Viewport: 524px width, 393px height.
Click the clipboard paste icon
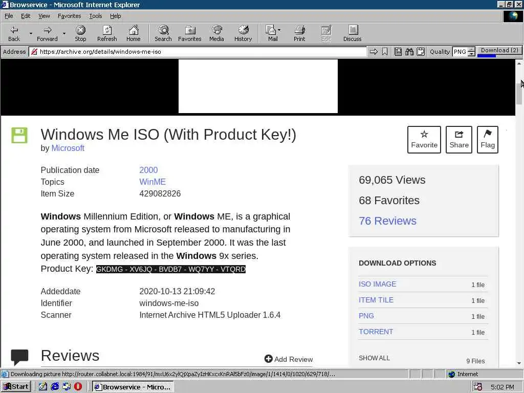421,52
